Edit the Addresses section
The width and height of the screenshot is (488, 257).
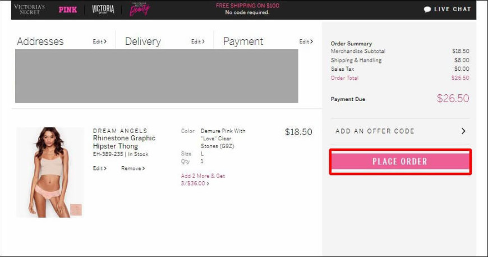point(99,42)
